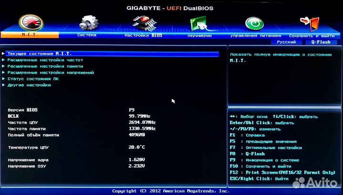Click the Напряжение ОЗУ label
This screenshot has height=195, width=343.
coord(27,166)
